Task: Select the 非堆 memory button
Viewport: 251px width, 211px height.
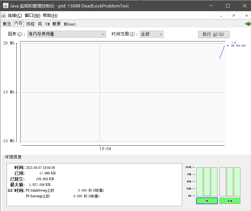Action: click(230, 201)
